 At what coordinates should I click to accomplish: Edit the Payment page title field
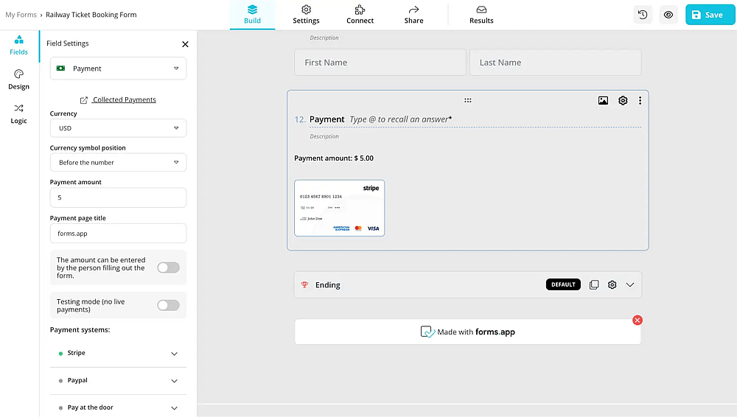[118, 234]
